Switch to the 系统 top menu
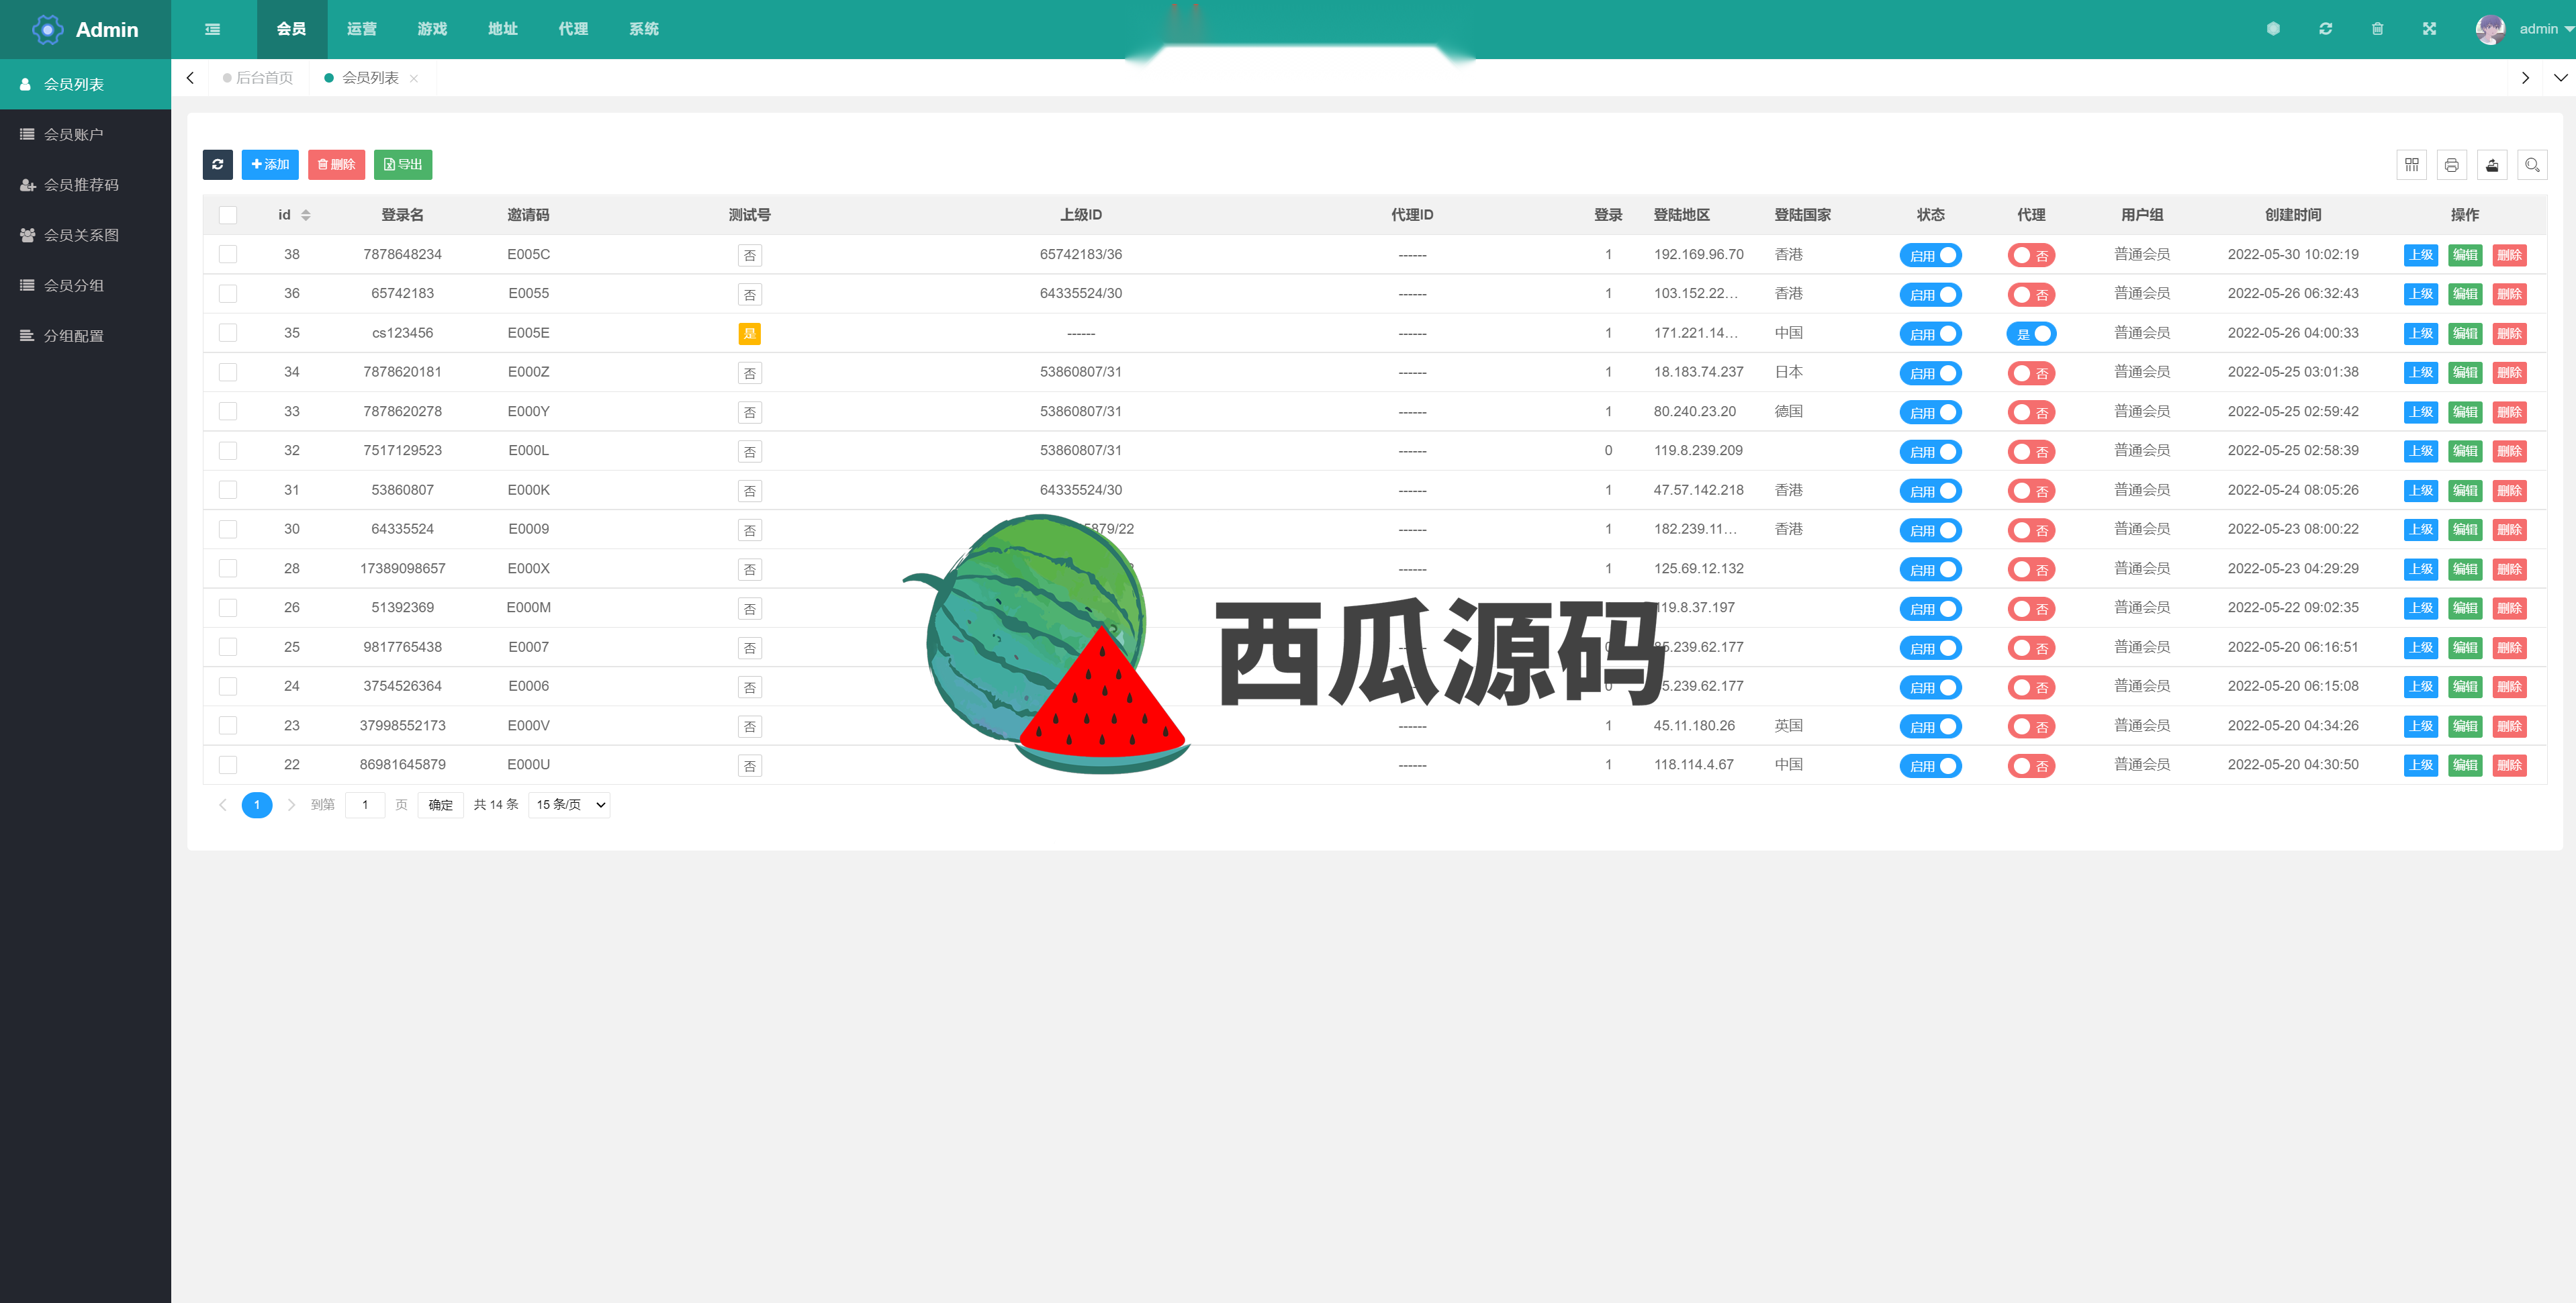The image size is (2576, 1303). click(x=644, y=29)
